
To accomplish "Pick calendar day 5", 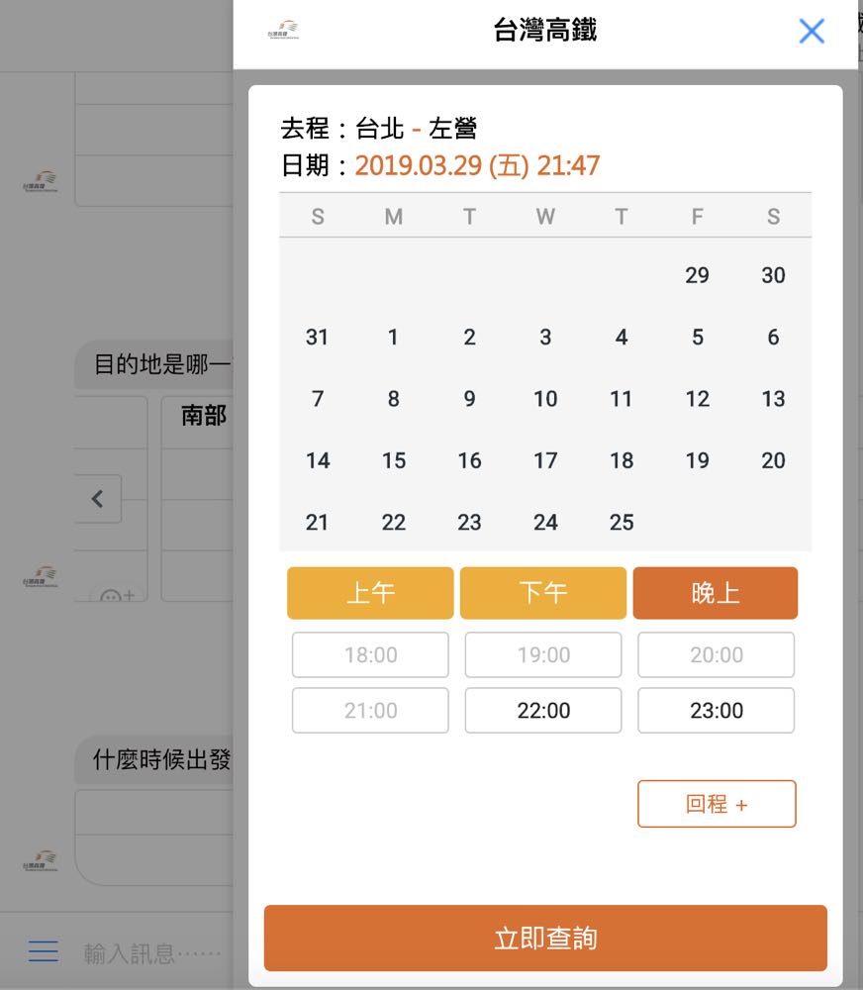I will pyautogui.click(x=697, y=338).
